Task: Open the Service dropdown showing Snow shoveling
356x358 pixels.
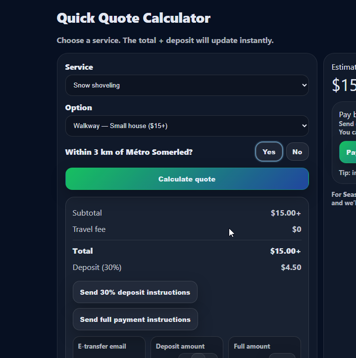Action: pos(186,85)
